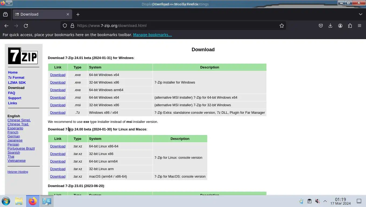Download the .exe for 32-bit Windows x86
Image resolution: width=366 pixels, height=207 pixels.
58,82
